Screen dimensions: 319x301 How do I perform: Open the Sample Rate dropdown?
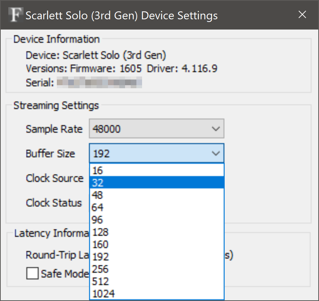(156, 129)
